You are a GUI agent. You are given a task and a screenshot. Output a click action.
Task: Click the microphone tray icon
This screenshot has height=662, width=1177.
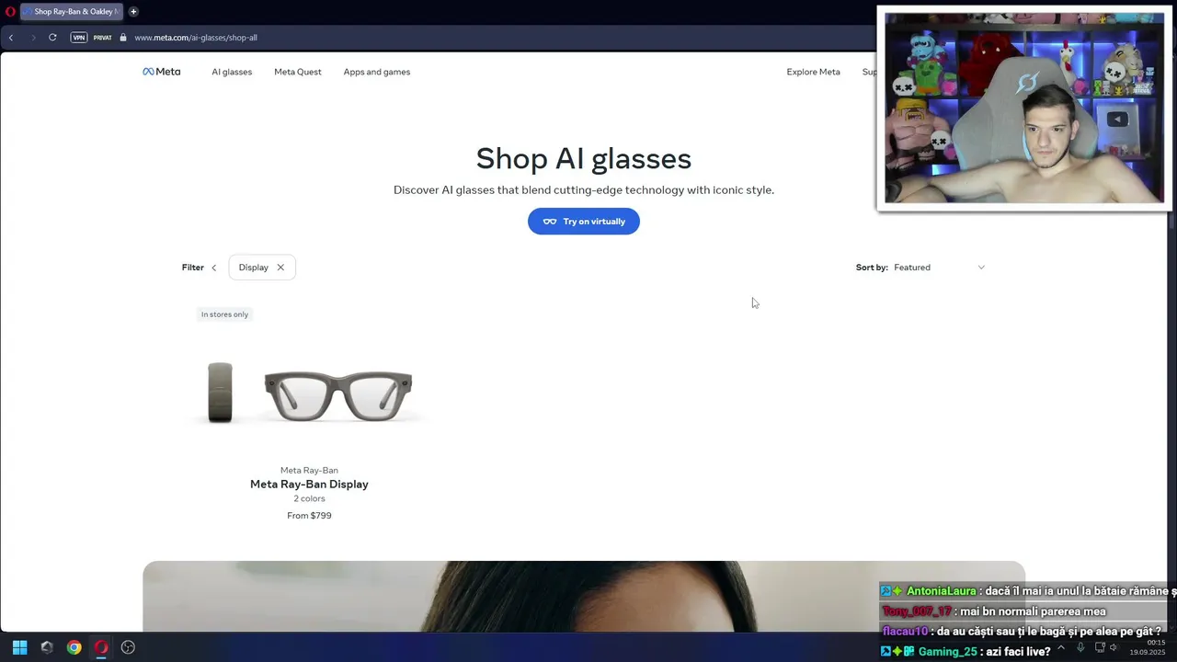1080,647
